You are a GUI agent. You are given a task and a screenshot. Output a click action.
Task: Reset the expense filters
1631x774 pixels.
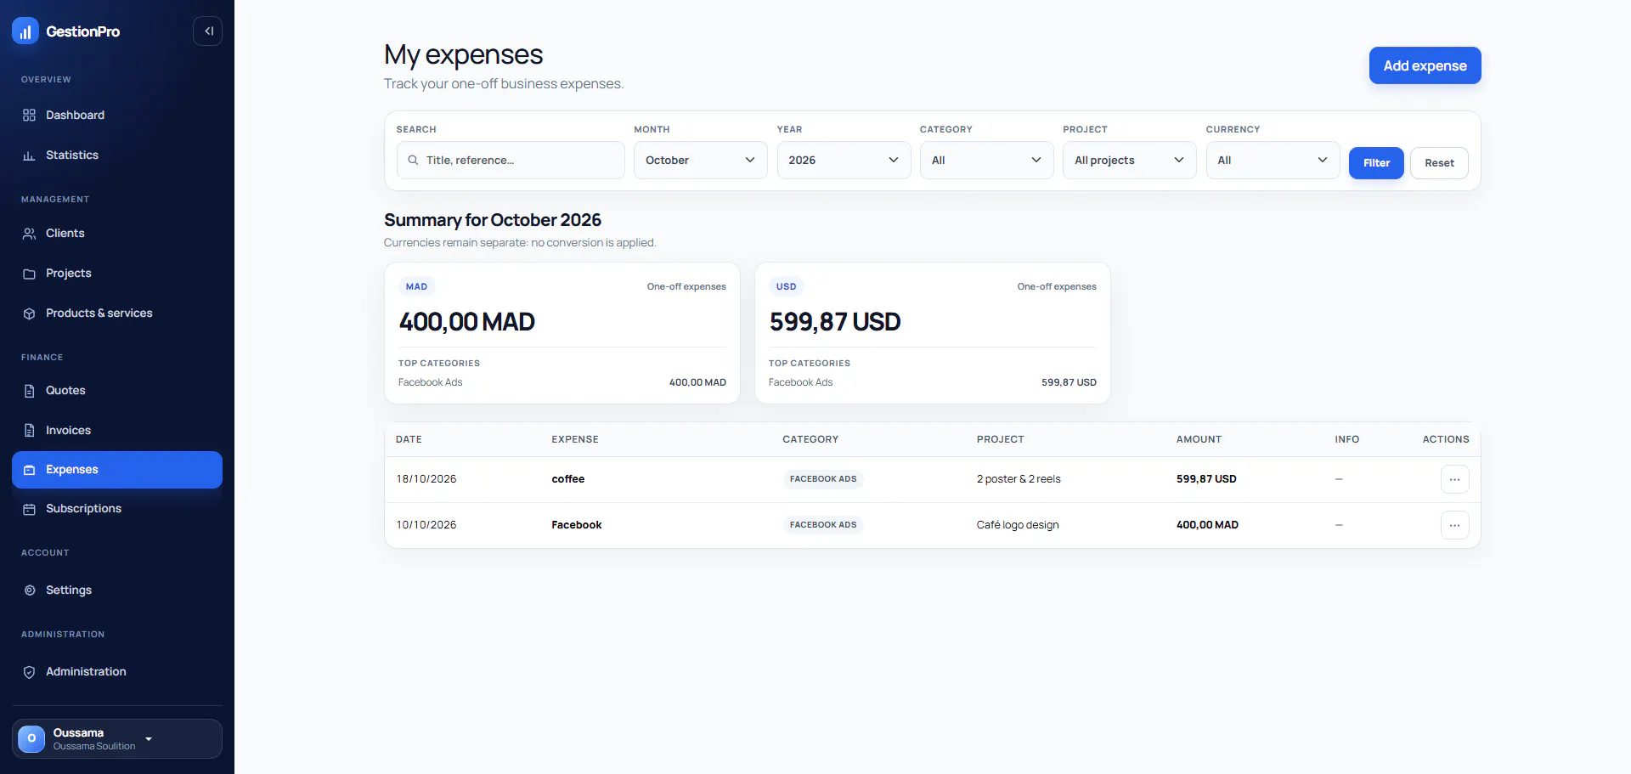[1439, 163]
